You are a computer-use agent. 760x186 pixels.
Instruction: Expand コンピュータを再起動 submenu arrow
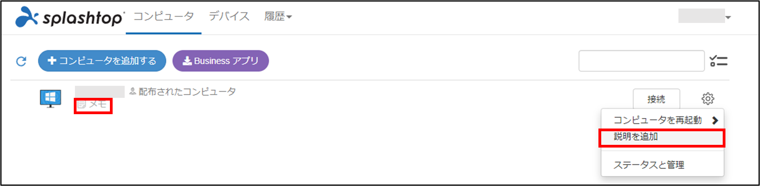pyautogui.click(x=715, y=120)
